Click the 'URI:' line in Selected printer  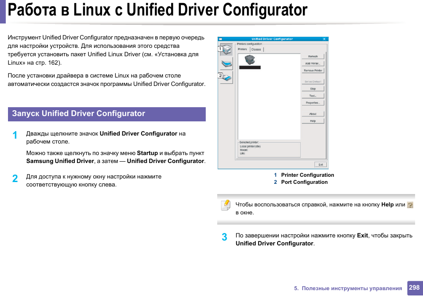tap(242, 153)
